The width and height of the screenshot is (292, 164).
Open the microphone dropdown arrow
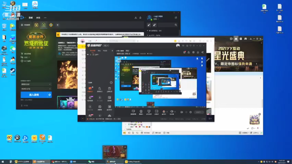click(x=167, y=112)
